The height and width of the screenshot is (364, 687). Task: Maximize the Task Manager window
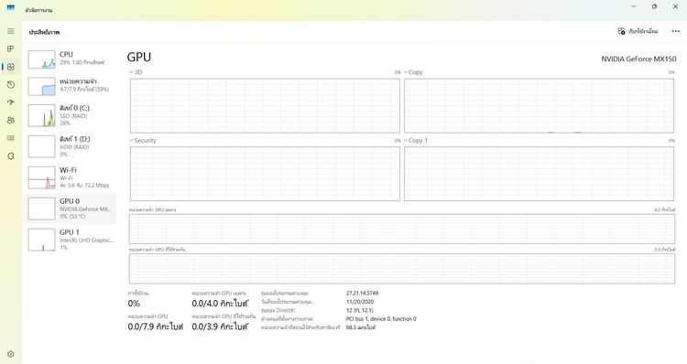(654, 6)
